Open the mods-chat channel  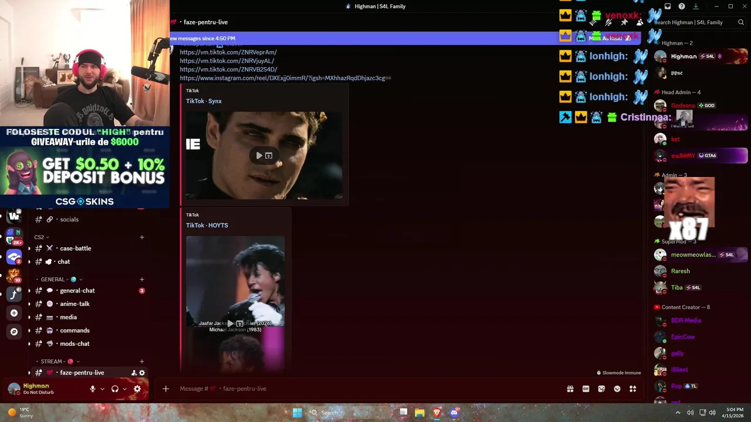tap(88, 344)
